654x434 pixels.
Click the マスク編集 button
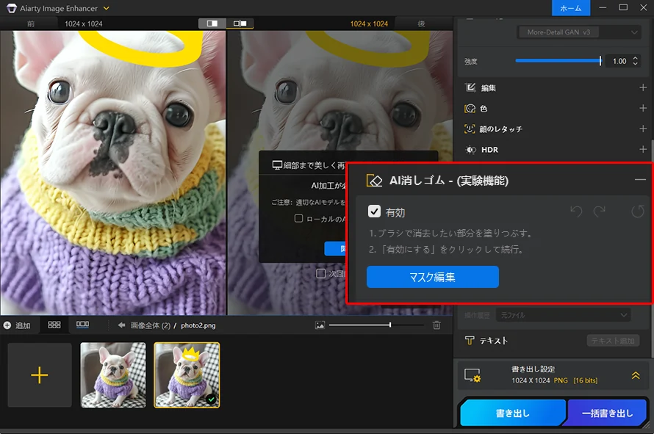(x=432, y=277)
